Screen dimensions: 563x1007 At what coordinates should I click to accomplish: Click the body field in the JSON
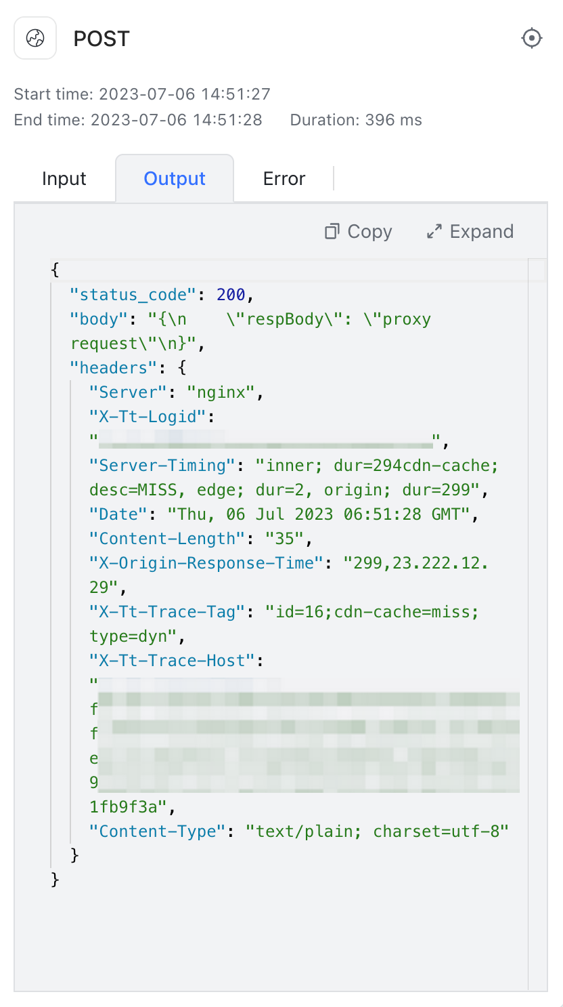(97, 318)
